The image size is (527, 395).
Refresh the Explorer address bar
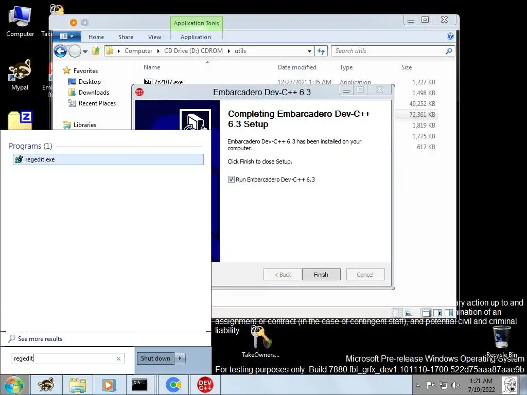[321, 51]
